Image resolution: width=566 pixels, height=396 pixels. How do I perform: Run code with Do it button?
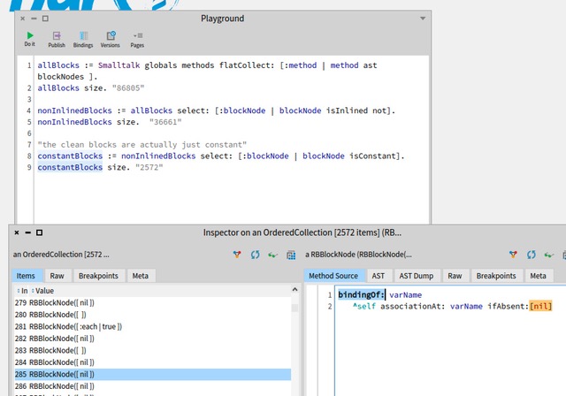click(30, 38)
